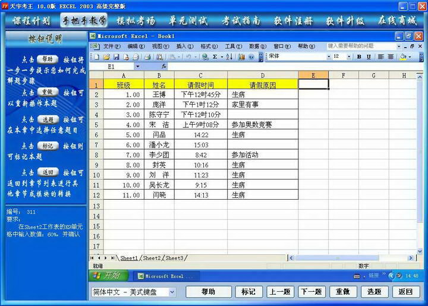Image resolution: width=428 pixels, height=306 pixels.
Task: Open the AutoSum functions dropdown arrow
Action: pos(222,56)
